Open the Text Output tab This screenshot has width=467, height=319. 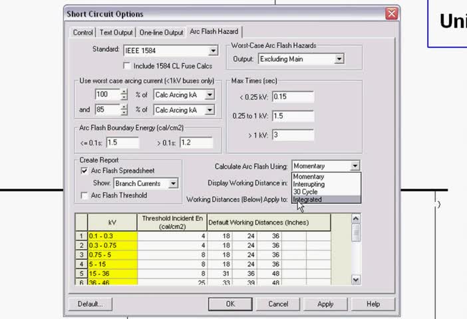116,32
